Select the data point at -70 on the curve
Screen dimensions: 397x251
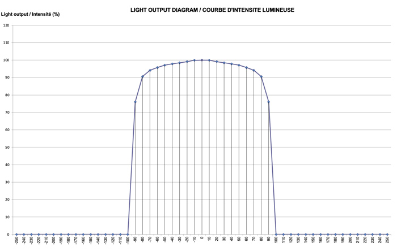click(150, 70)
